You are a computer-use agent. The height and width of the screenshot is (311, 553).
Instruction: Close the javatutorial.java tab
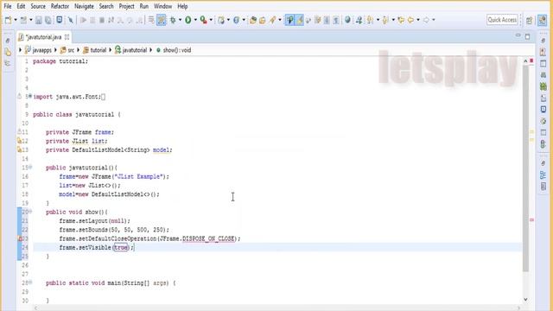click(x=67, y=37)
